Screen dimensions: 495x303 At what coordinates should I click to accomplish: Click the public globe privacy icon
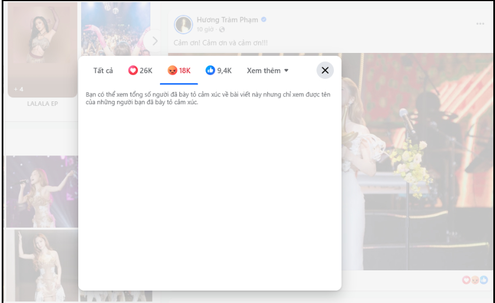pos(222,29)
